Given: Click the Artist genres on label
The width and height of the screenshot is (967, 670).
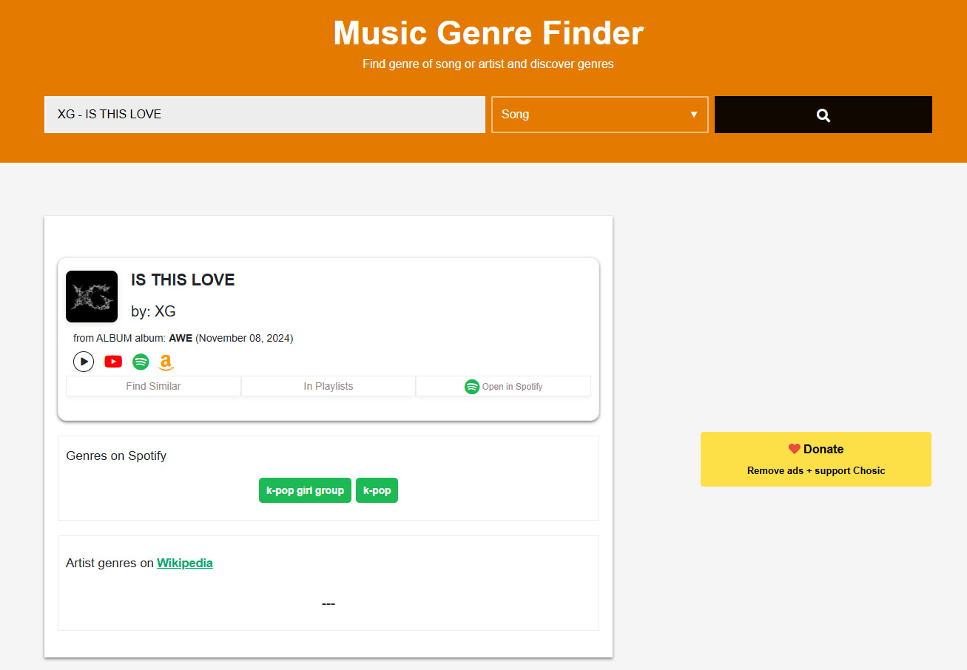Looking at the screenshot, I should (x=110, y=563).
